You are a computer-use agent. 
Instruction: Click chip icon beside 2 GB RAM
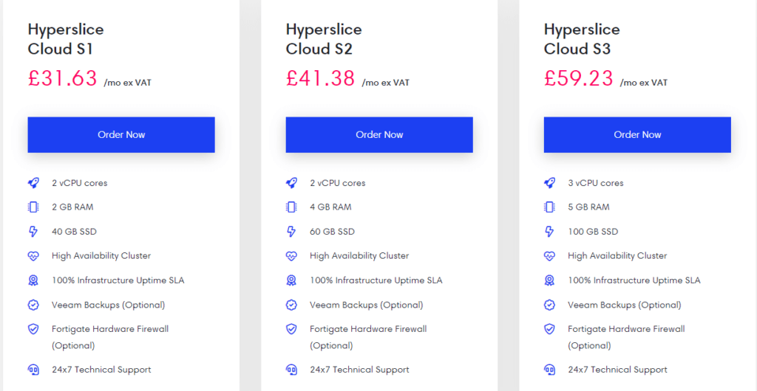coord(33,207)
